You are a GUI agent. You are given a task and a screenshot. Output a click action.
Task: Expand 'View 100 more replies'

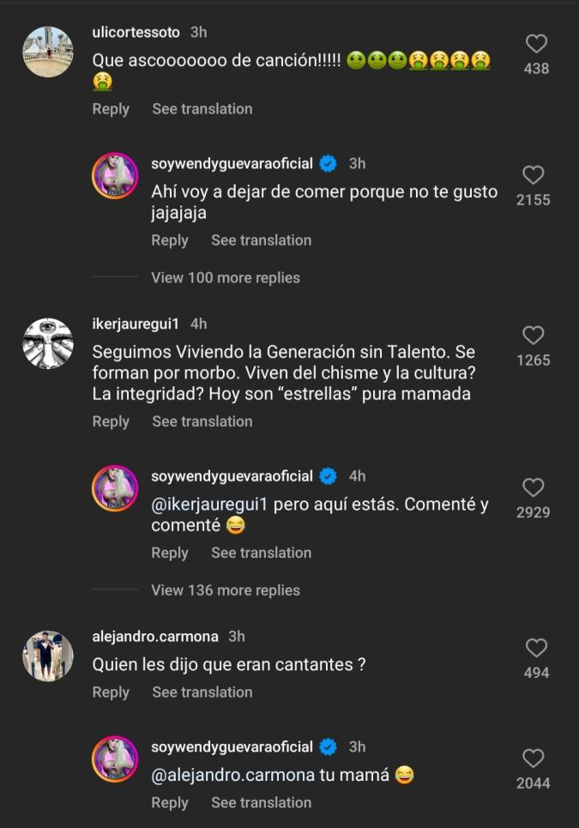[226, 278]
